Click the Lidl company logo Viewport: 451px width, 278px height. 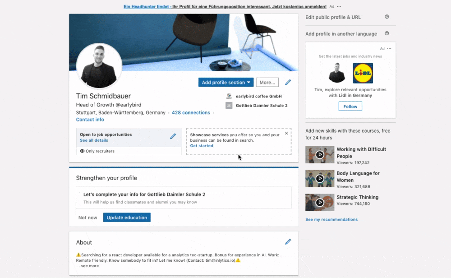[363, 73]
